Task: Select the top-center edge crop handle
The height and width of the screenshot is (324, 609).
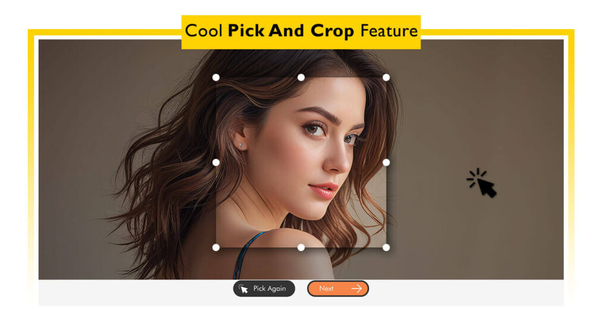Action: (301, 78)
